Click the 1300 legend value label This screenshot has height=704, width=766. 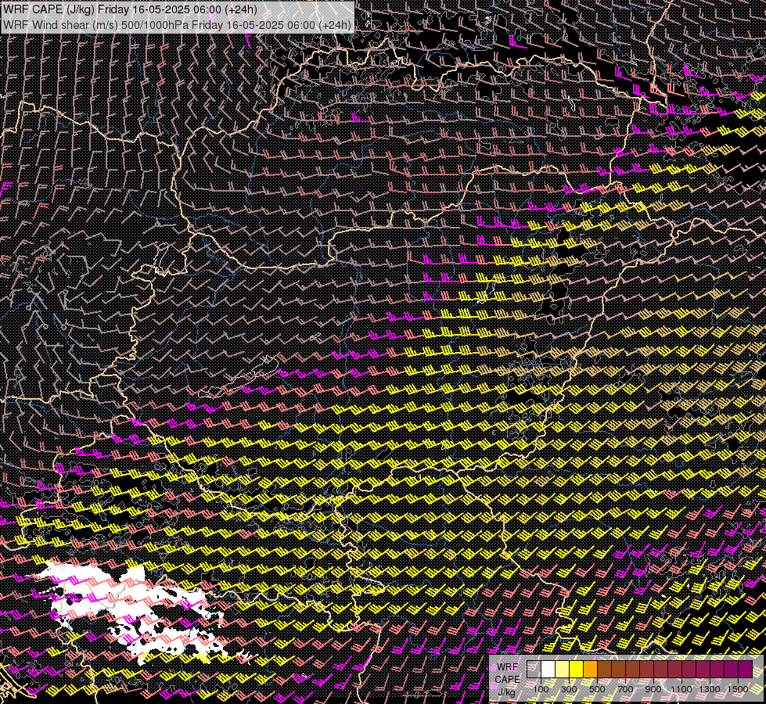click(710, 689)
